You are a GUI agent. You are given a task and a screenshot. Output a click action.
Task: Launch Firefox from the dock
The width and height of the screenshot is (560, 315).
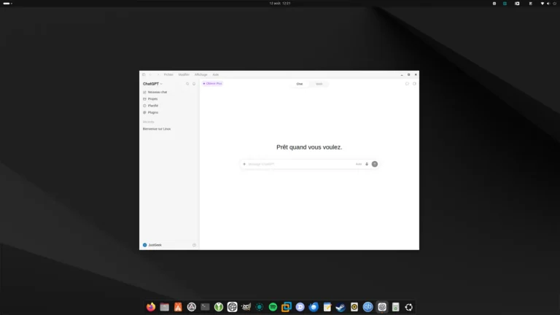151,307
